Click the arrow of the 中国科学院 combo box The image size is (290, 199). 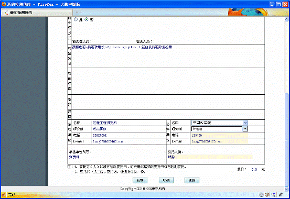pyautogui.click(x=245, y=123)
